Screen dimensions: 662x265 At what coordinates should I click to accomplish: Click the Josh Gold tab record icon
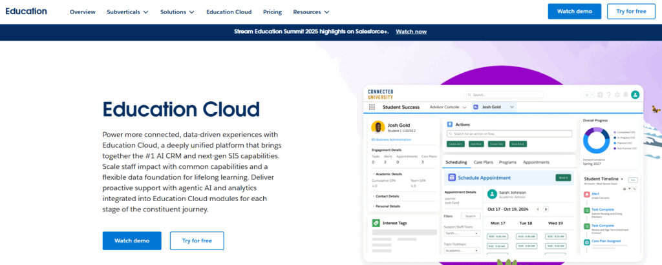(476, 107)
